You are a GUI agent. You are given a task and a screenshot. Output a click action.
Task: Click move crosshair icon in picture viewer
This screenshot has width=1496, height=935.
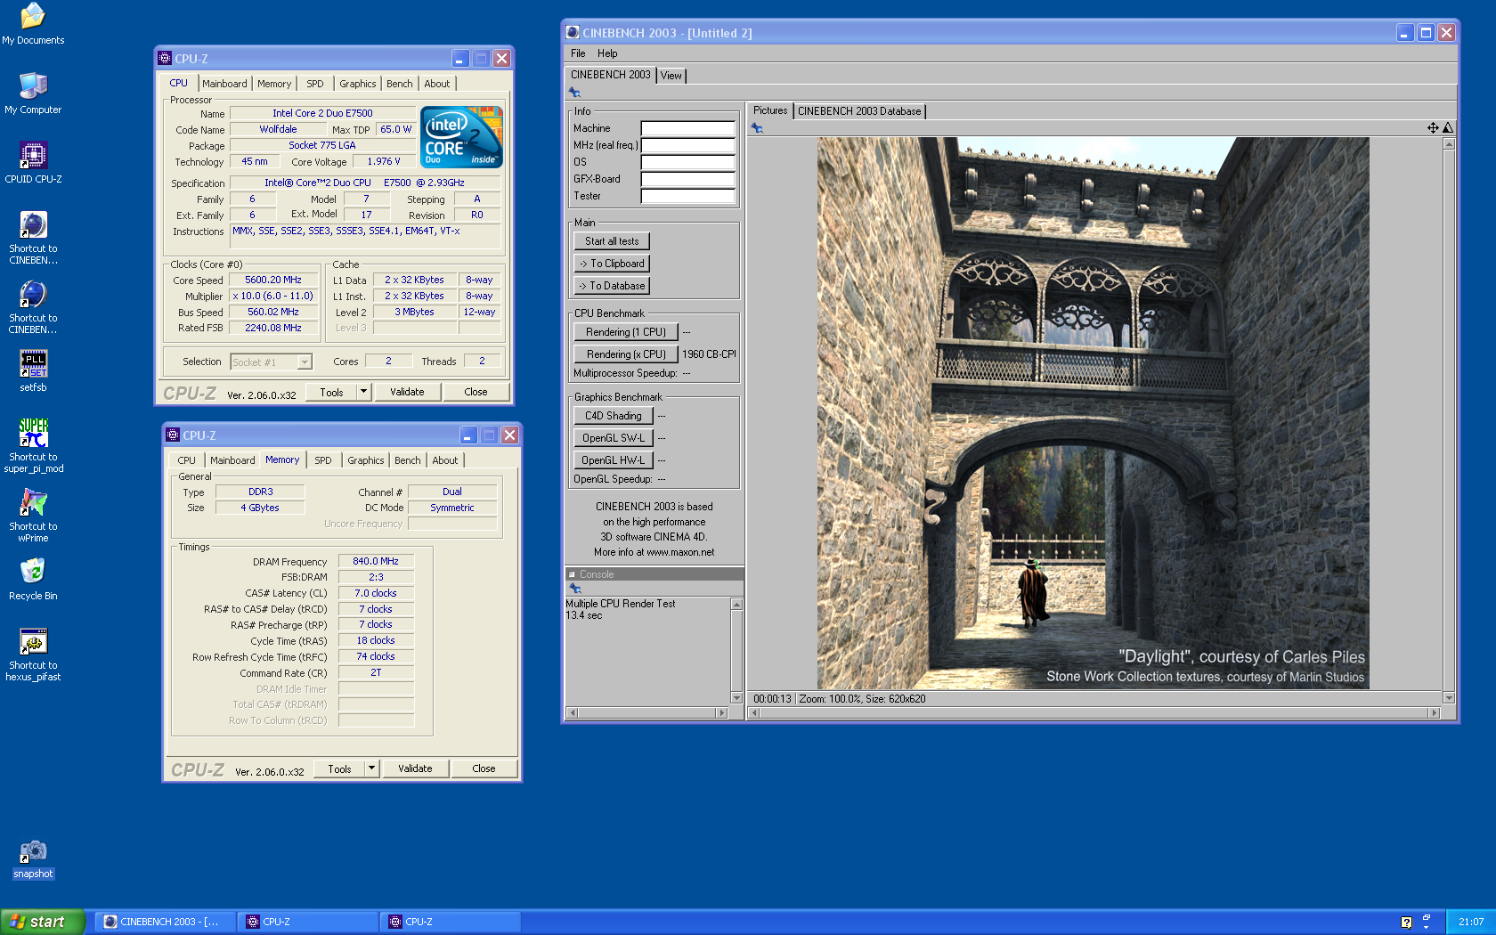click(x=1433, y=127)
